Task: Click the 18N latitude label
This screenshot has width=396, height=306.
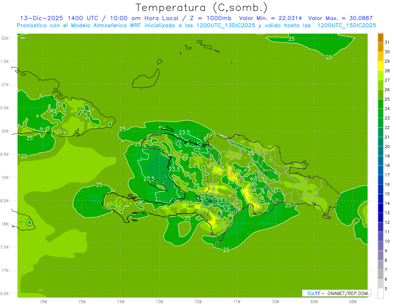Action: tap(5, 224)
